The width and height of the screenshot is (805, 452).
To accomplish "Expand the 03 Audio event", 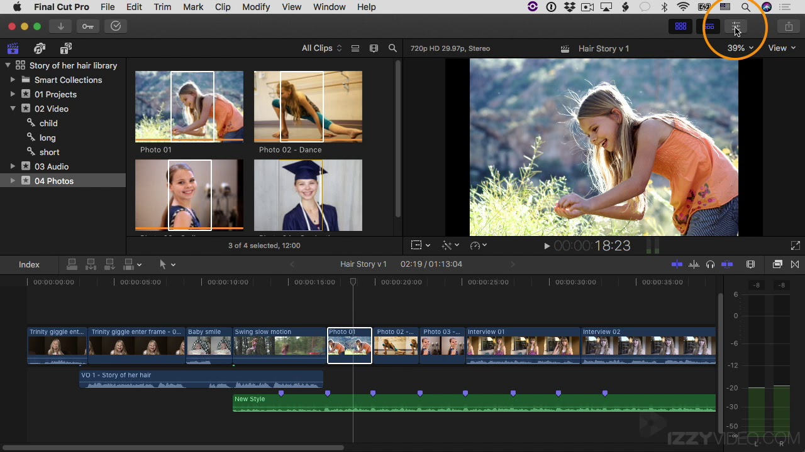I will coord(13,166).
